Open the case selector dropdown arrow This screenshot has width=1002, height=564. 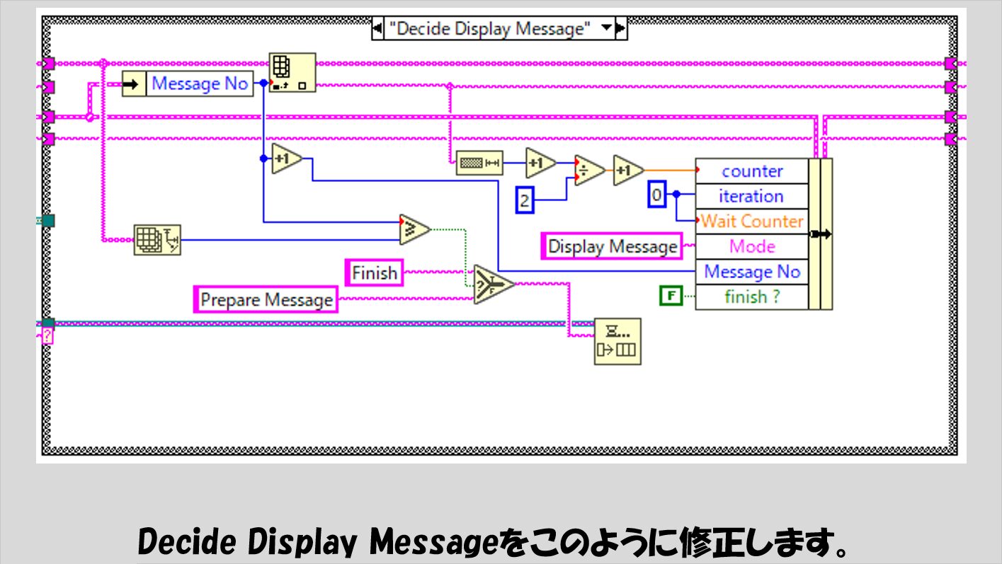pos(605,29)
